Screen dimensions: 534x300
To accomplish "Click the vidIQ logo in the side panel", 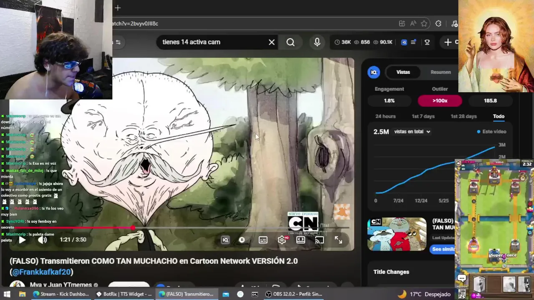I will [374, 72].
